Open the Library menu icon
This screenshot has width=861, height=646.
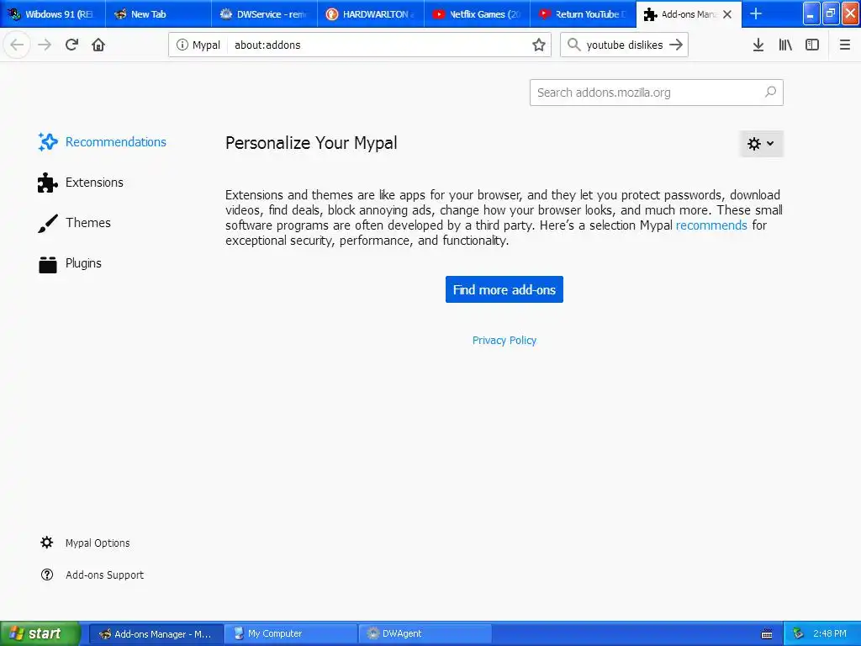tap(785, 45)
